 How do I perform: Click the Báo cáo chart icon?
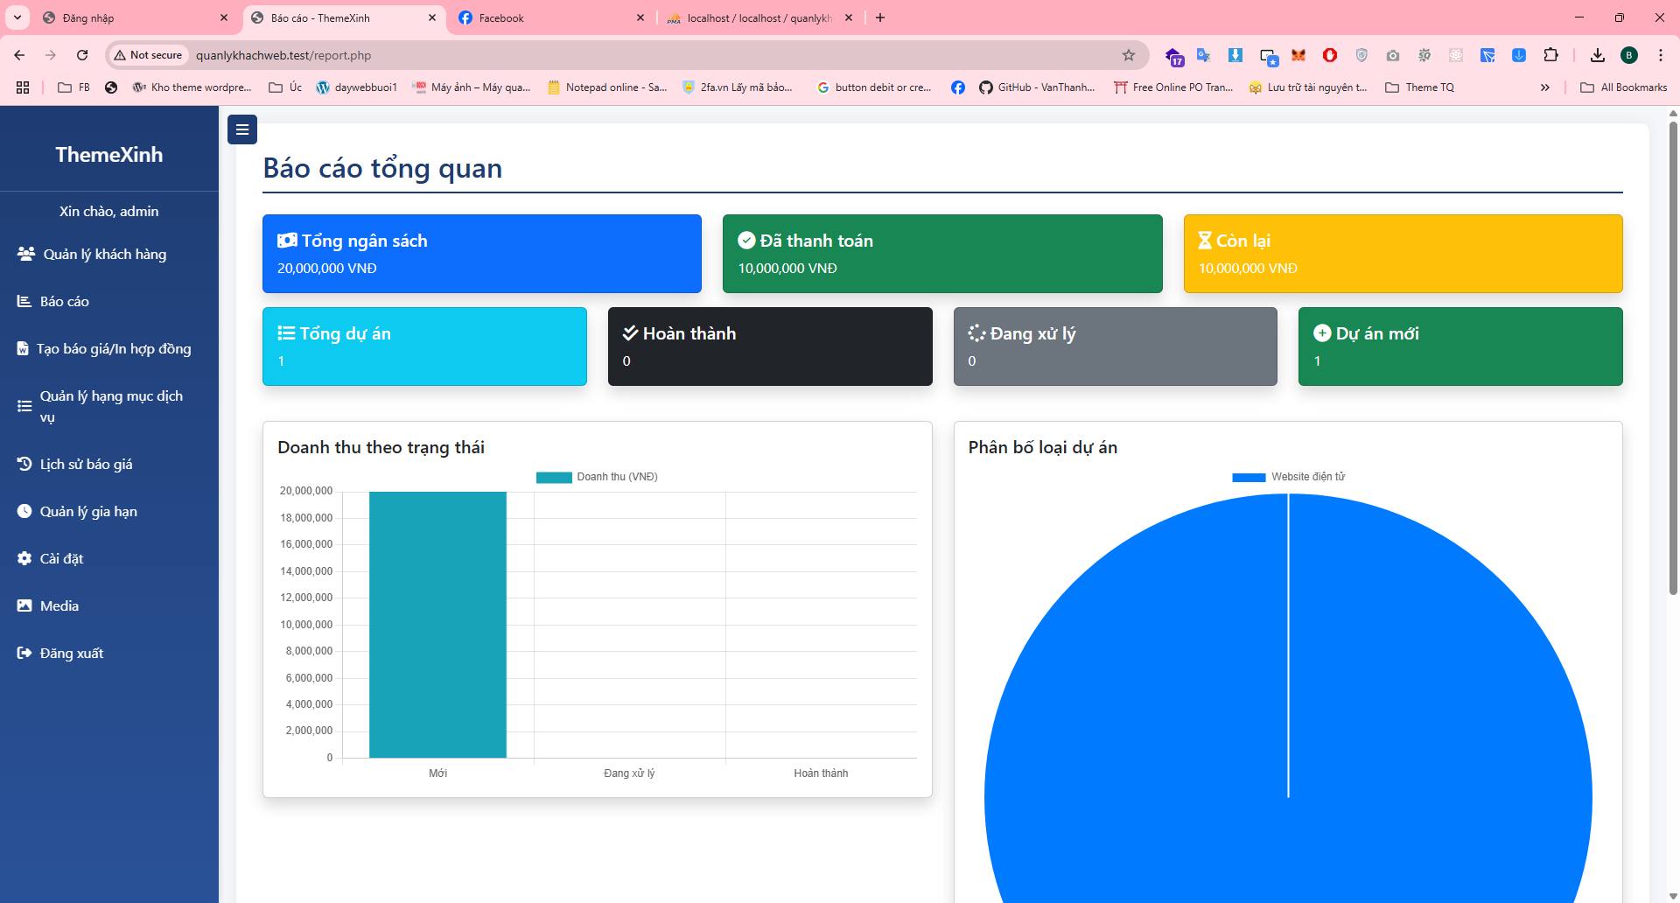[x=24, y=301]
